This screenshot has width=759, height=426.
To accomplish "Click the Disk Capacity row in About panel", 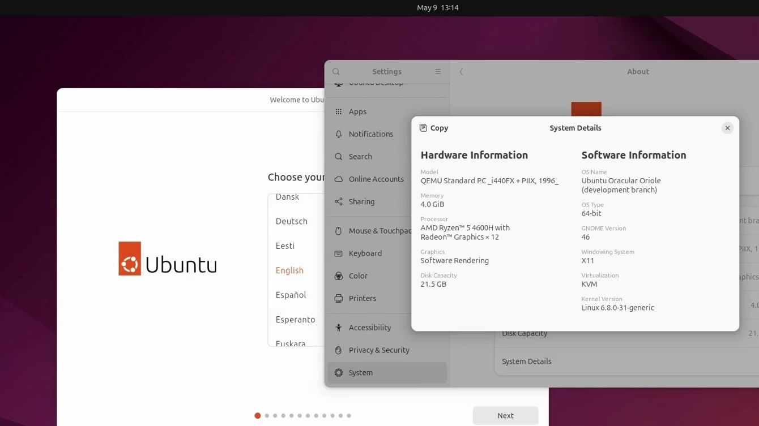I will tap(627, 334).
